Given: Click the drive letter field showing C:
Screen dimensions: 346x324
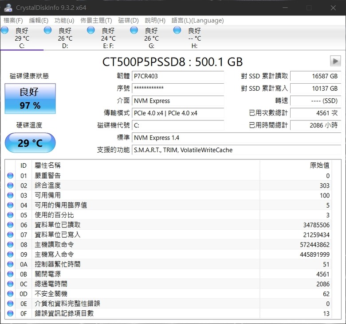Looking at the screenshot, I should (x=178, y=125).
